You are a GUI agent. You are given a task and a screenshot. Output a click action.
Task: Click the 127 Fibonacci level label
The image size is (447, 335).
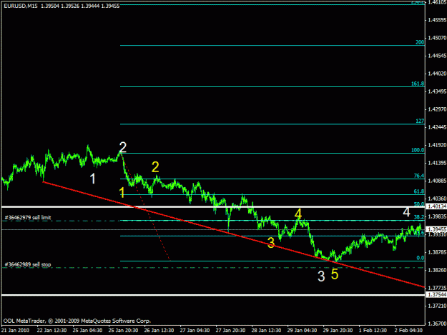(420, 121)
